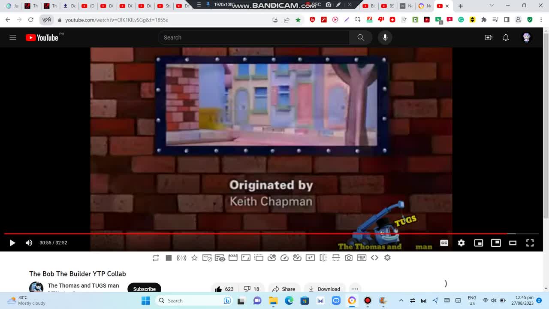The image size is (549, 309).
Task: Open The Thomas and TUGS man channel
Action: click(83, 286)
